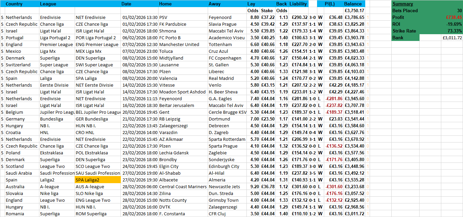Select the League column header cell

[x=48, y=4]
